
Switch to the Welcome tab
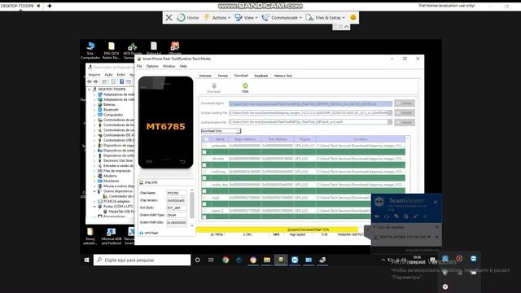[x=205, y=76]
